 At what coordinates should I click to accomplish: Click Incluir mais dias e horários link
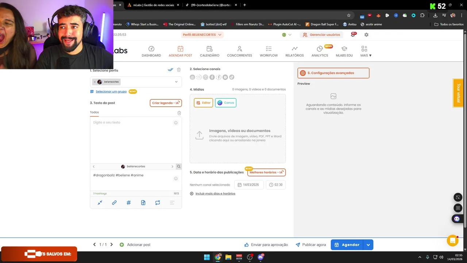pos(215,194)
